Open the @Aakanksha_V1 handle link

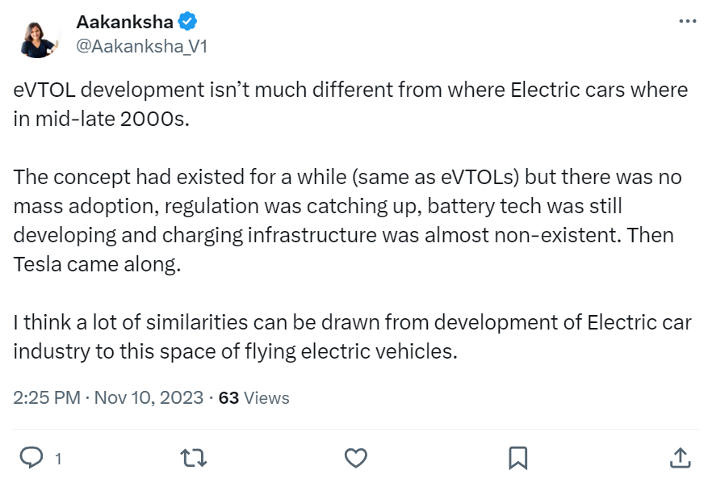coord(141,47)
